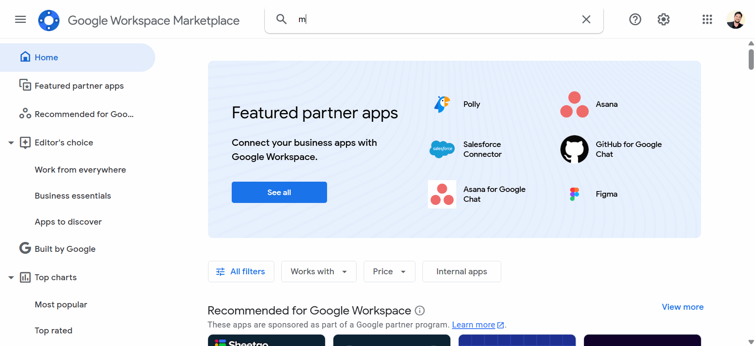Click the scrollbar down arrow
Image resolution: width=755 pixels, height=346 pixels.
click(751, 342)
